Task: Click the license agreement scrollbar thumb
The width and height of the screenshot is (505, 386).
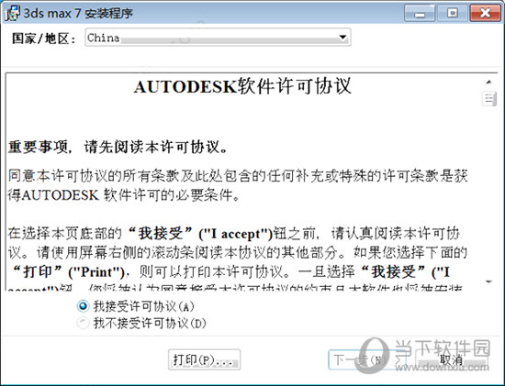Action: coord(488,99)
